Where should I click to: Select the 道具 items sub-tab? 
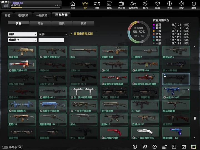pyautogui.click(x=62, y=23)
